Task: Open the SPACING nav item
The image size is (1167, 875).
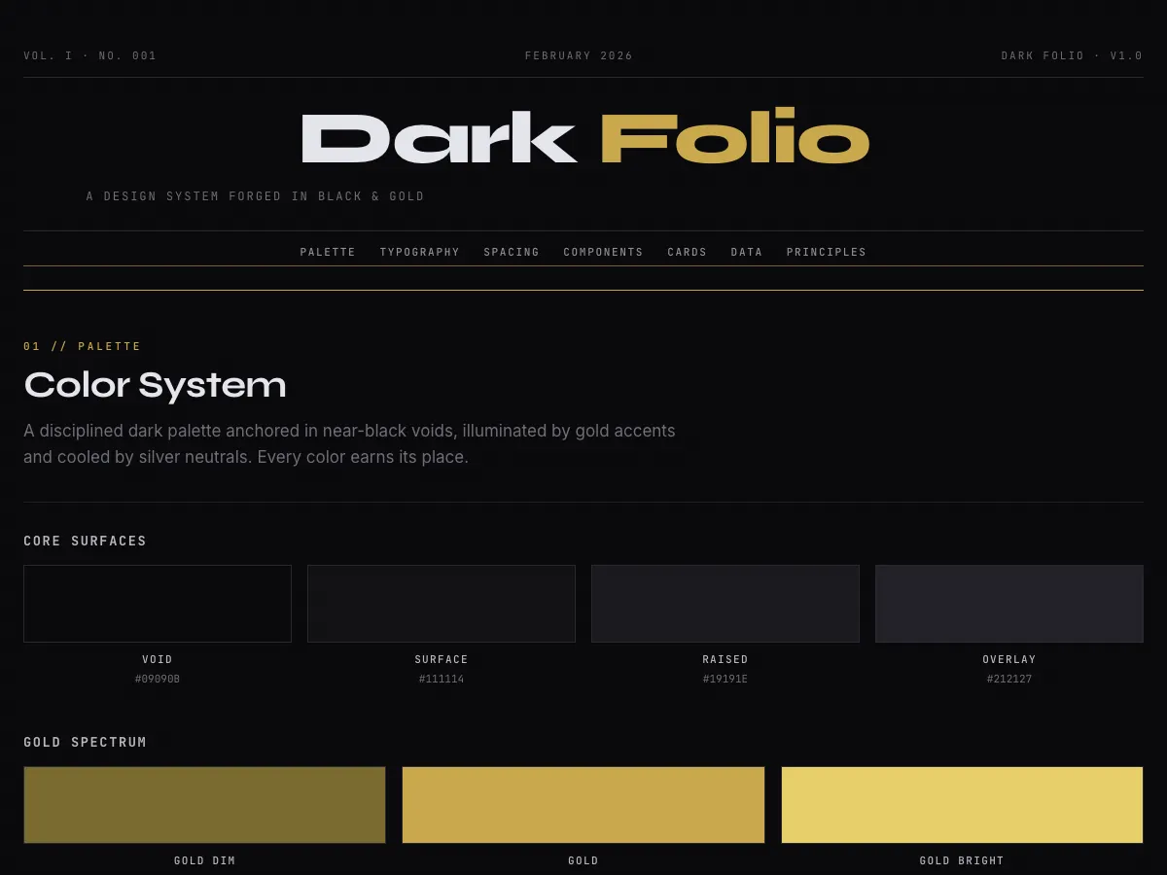Action: pyautogui.click(x=511, y=252)
